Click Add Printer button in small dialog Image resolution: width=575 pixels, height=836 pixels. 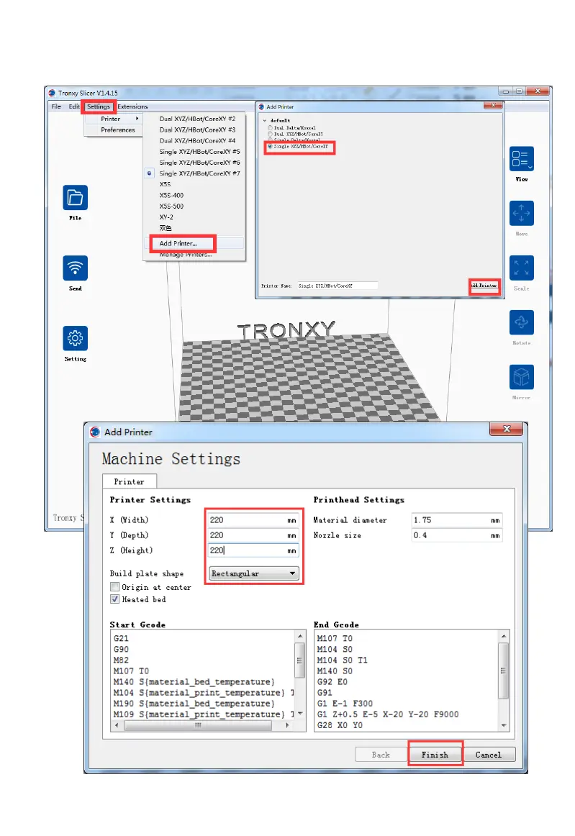click(x=485, y=286)
